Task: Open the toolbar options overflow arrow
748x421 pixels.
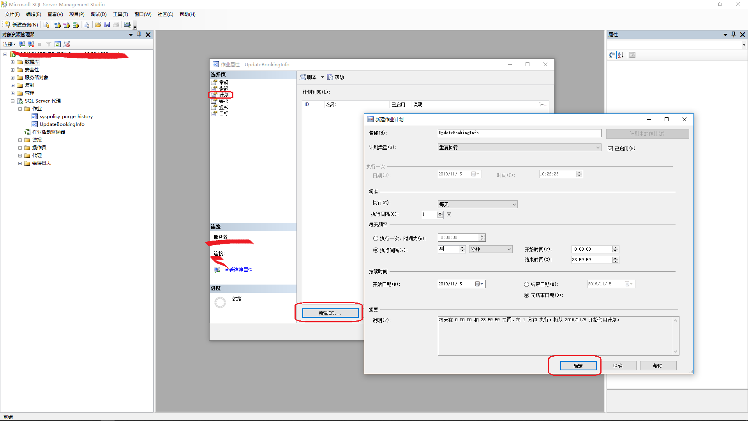Action: tap(135, 26)
